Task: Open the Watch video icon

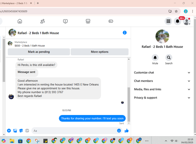Action: 65,21
